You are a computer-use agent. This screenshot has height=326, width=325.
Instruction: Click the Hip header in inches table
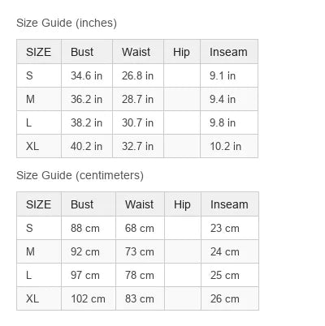(x=182, y=52)
